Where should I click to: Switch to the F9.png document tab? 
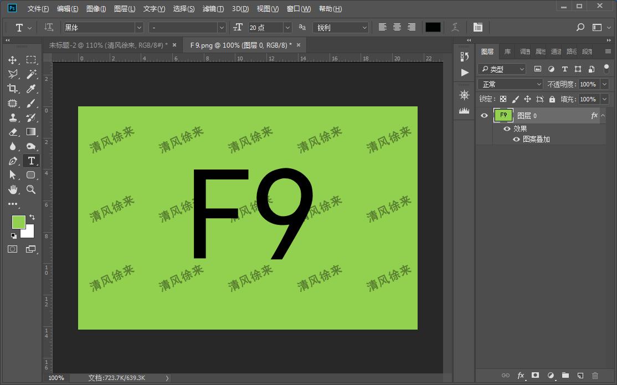pyautogui.click(x=242, y=44)
